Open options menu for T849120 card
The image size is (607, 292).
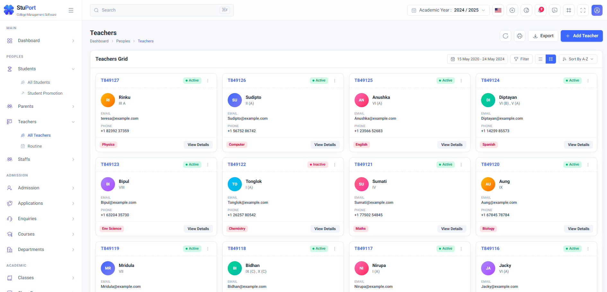coord(588,165)
